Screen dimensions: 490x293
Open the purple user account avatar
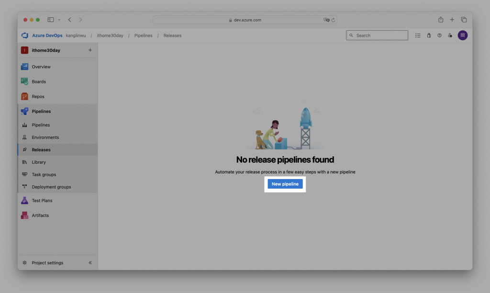tap(463, 35)
